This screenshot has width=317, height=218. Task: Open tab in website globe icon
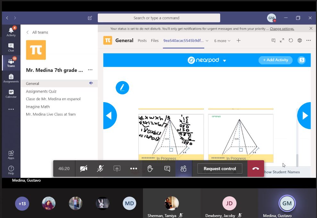[300, 41]
